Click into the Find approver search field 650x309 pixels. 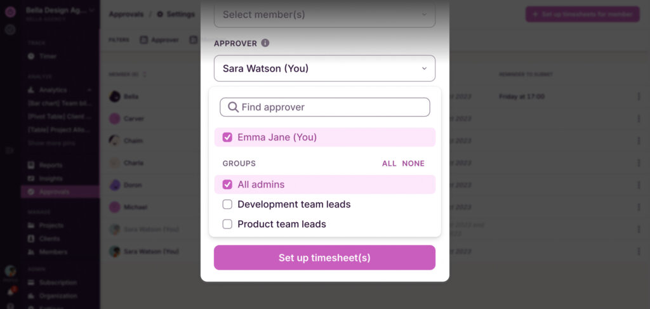(330, 107)
